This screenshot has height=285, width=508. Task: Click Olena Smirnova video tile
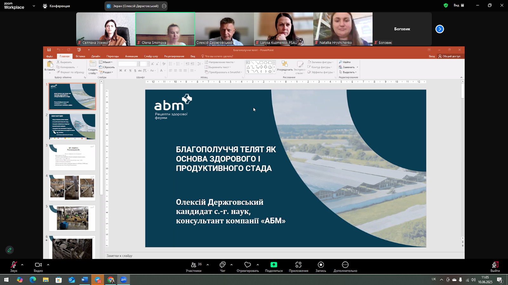[x=165, y=29]
